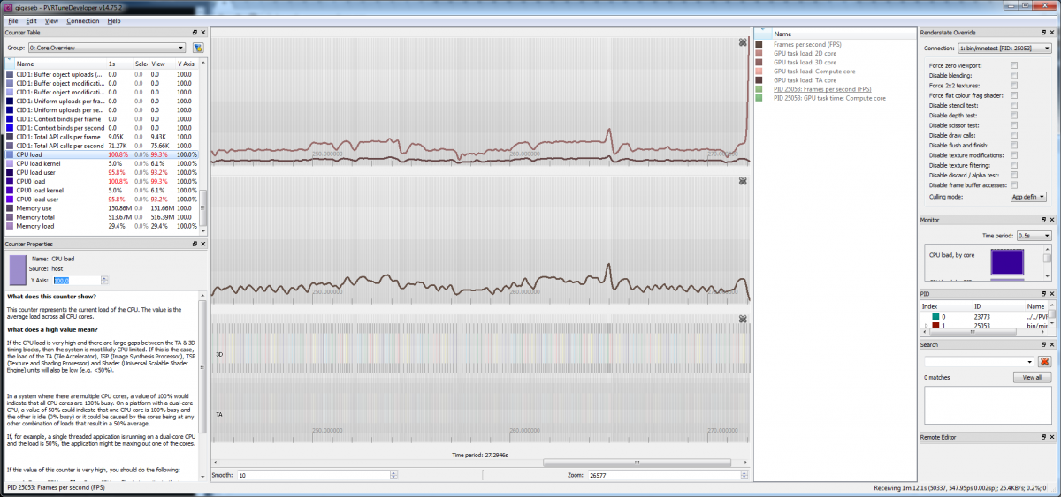
Task: Click the Y Axis value field
Action: pos(76,280)
